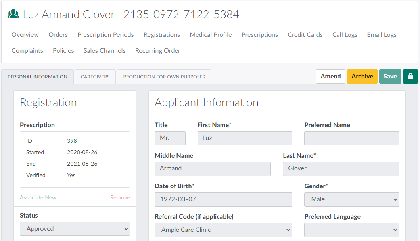Go to the Medical Profile menu
The image size is (420, 241).
211,35
